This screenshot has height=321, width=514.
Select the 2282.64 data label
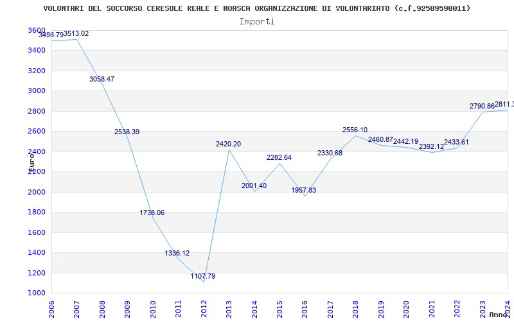pos(279,157)
